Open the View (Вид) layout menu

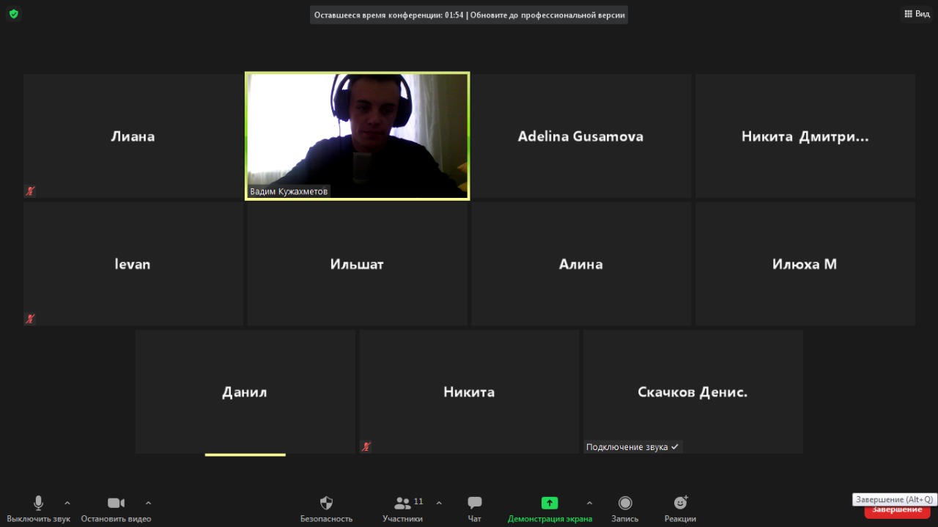pos(917,14)
